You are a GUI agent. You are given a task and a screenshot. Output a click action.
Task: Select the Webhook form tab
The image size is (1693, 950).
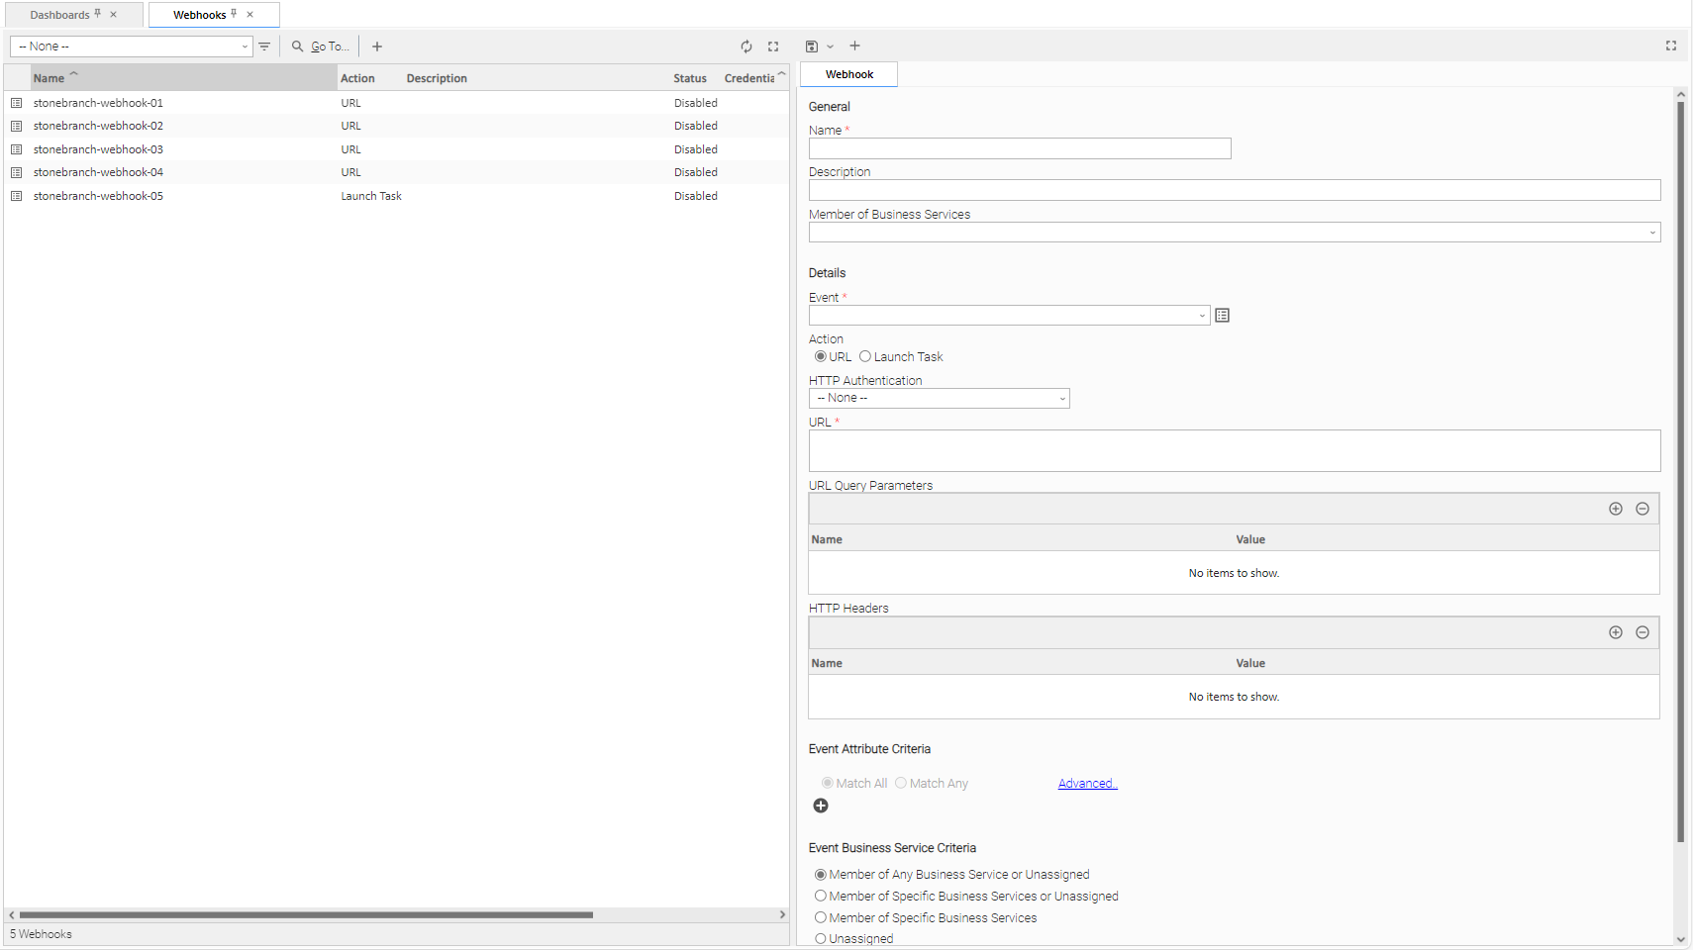tap(849, 74)
